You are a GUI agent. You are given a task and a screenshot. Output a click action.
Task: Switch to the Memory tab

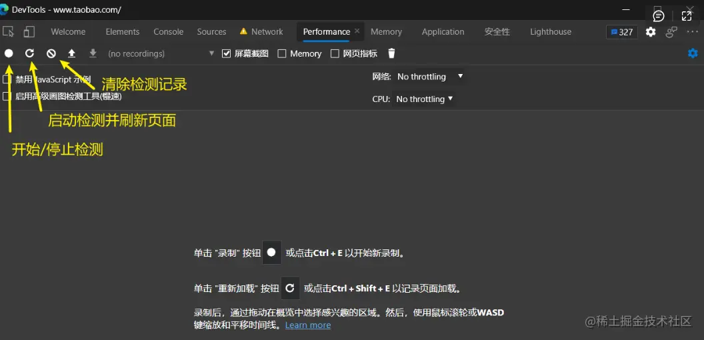386,32
